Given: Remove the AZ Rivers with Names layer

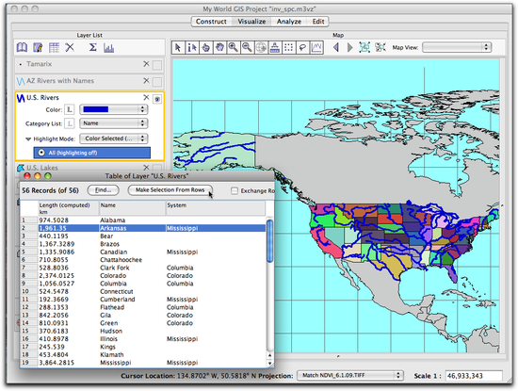Looking at the screenshot, I should (146, 81).
